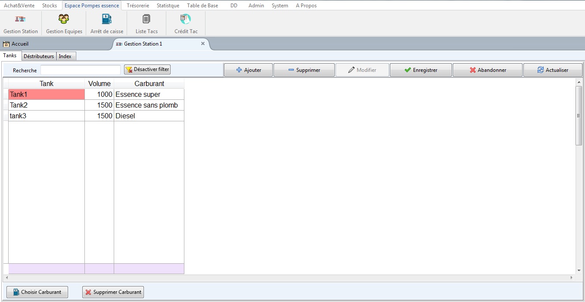Click Supprimer Carburant button
The image size is (585, 302).
[x=113, y=292]
